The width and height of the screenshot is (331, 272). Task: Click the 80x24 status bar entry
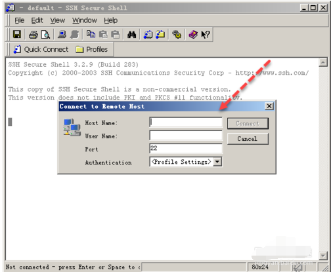click(260, 267)
